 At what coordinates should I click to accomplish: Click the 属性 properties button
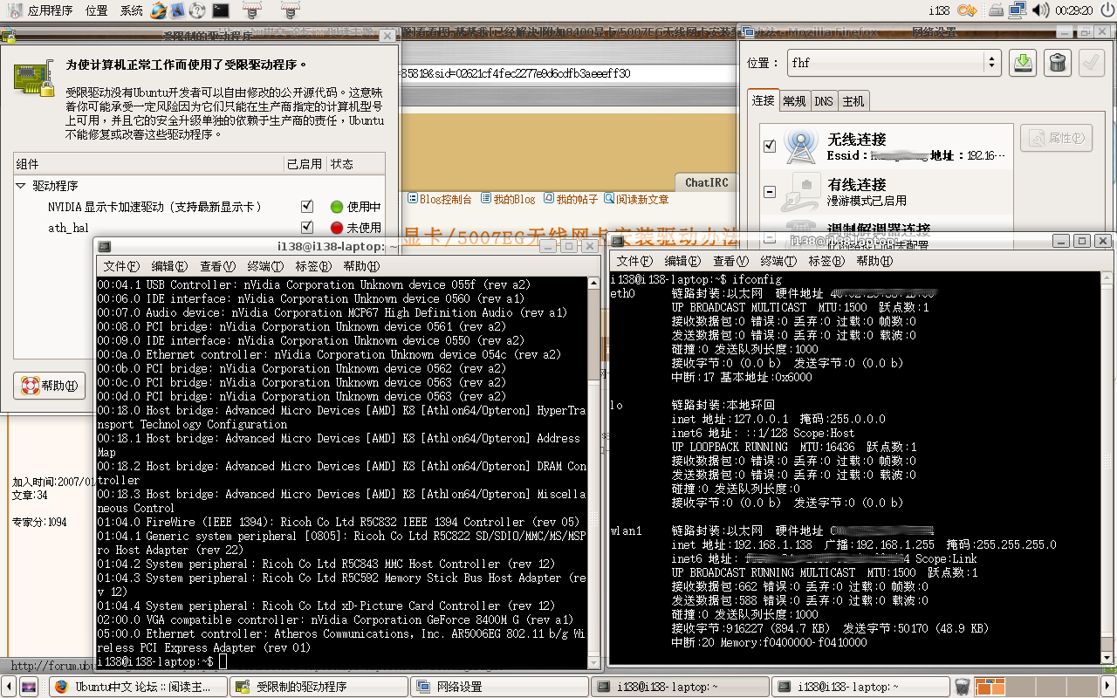[1056, 138]
